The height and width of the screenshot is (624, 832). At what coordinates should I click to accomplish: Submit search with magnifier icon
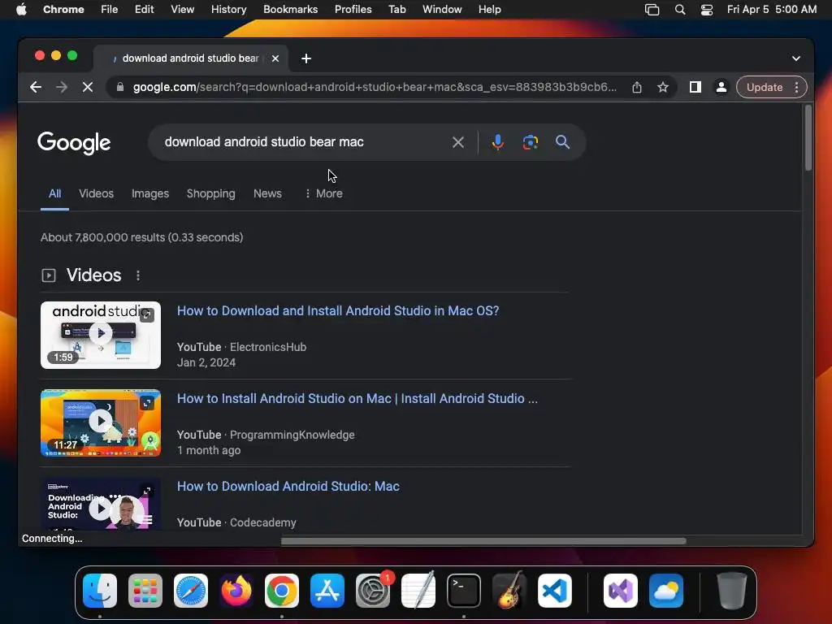(x=562, y=142)
